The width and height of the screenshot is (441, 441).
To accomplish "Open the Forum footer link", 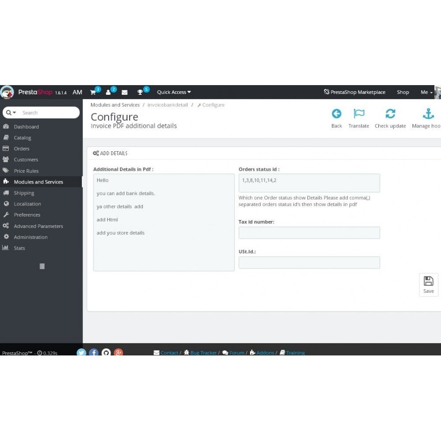I will coord(236,353).
